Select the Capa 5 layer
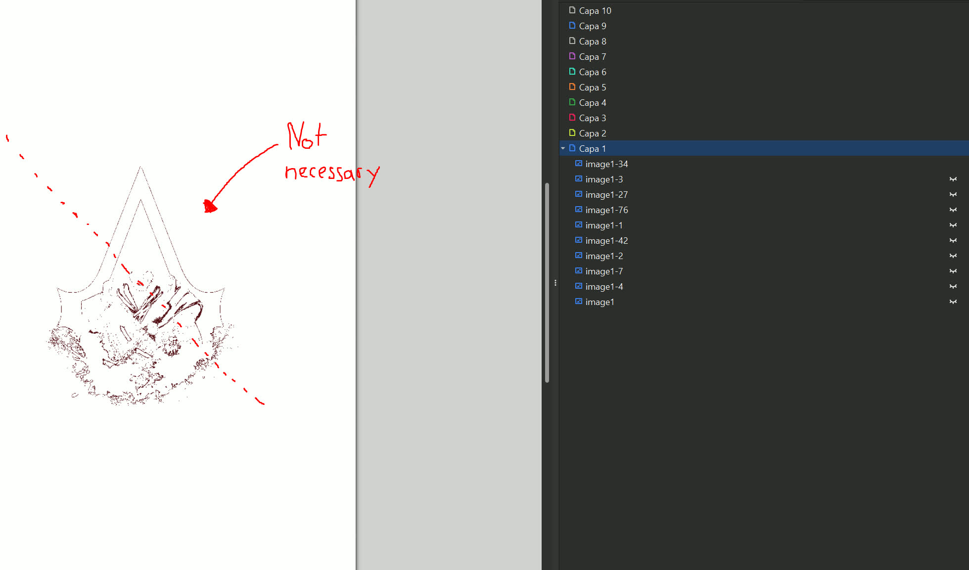Viewport: 969px width, 570px height. [593, 87]
